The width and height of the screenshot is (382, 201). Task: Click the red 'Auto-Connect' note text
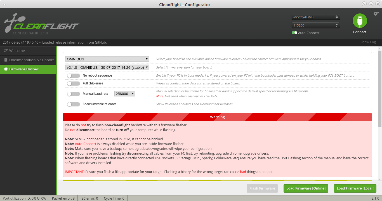coord(86,144)
